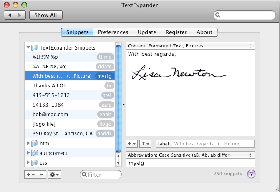Click into the Filter search field
Image resolution: width=280 pixels, height=192 pixels.
click(x=101, y=175)
